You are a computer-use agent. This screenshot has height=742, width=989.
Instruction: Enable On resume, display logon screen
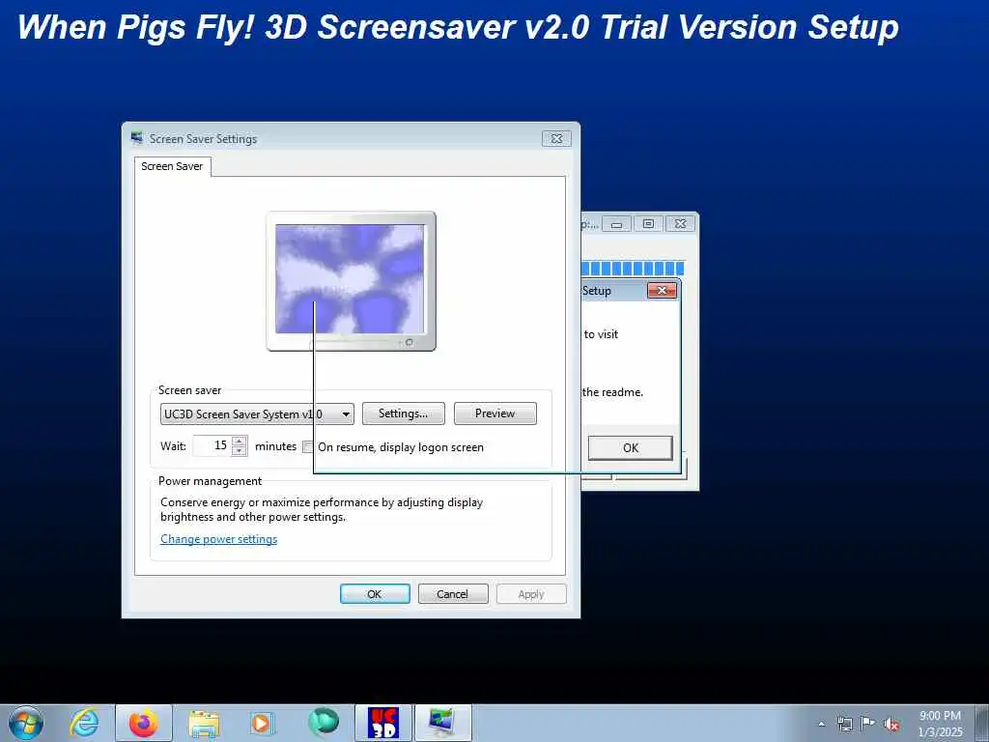click(308, 446)
